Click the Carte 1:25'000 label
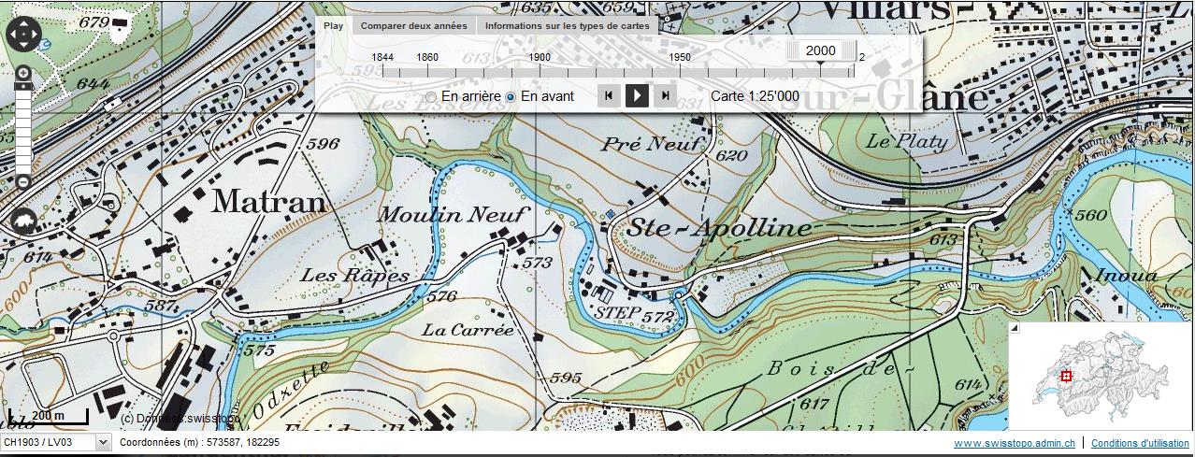Screen dimensions: 1195x457 click(755, 95)
